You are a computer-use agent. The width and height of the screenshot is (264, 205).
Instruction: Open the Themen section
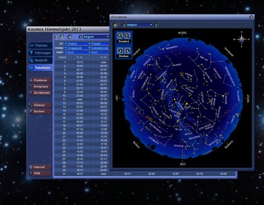tap(40, 45)
